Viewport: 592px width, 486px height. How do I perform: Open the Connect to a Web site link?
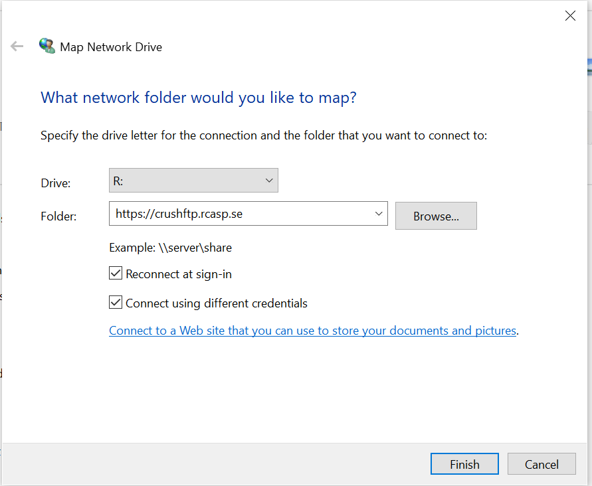coord(312,331)
